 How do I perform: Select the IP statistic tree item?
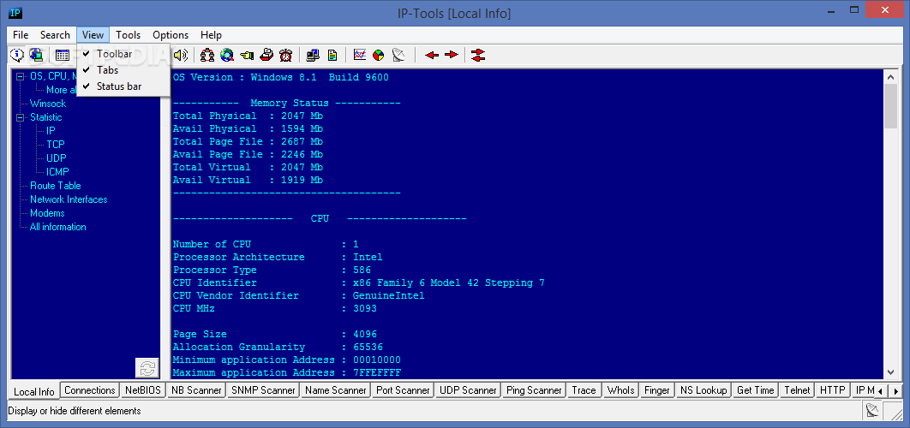click(51, 130)
